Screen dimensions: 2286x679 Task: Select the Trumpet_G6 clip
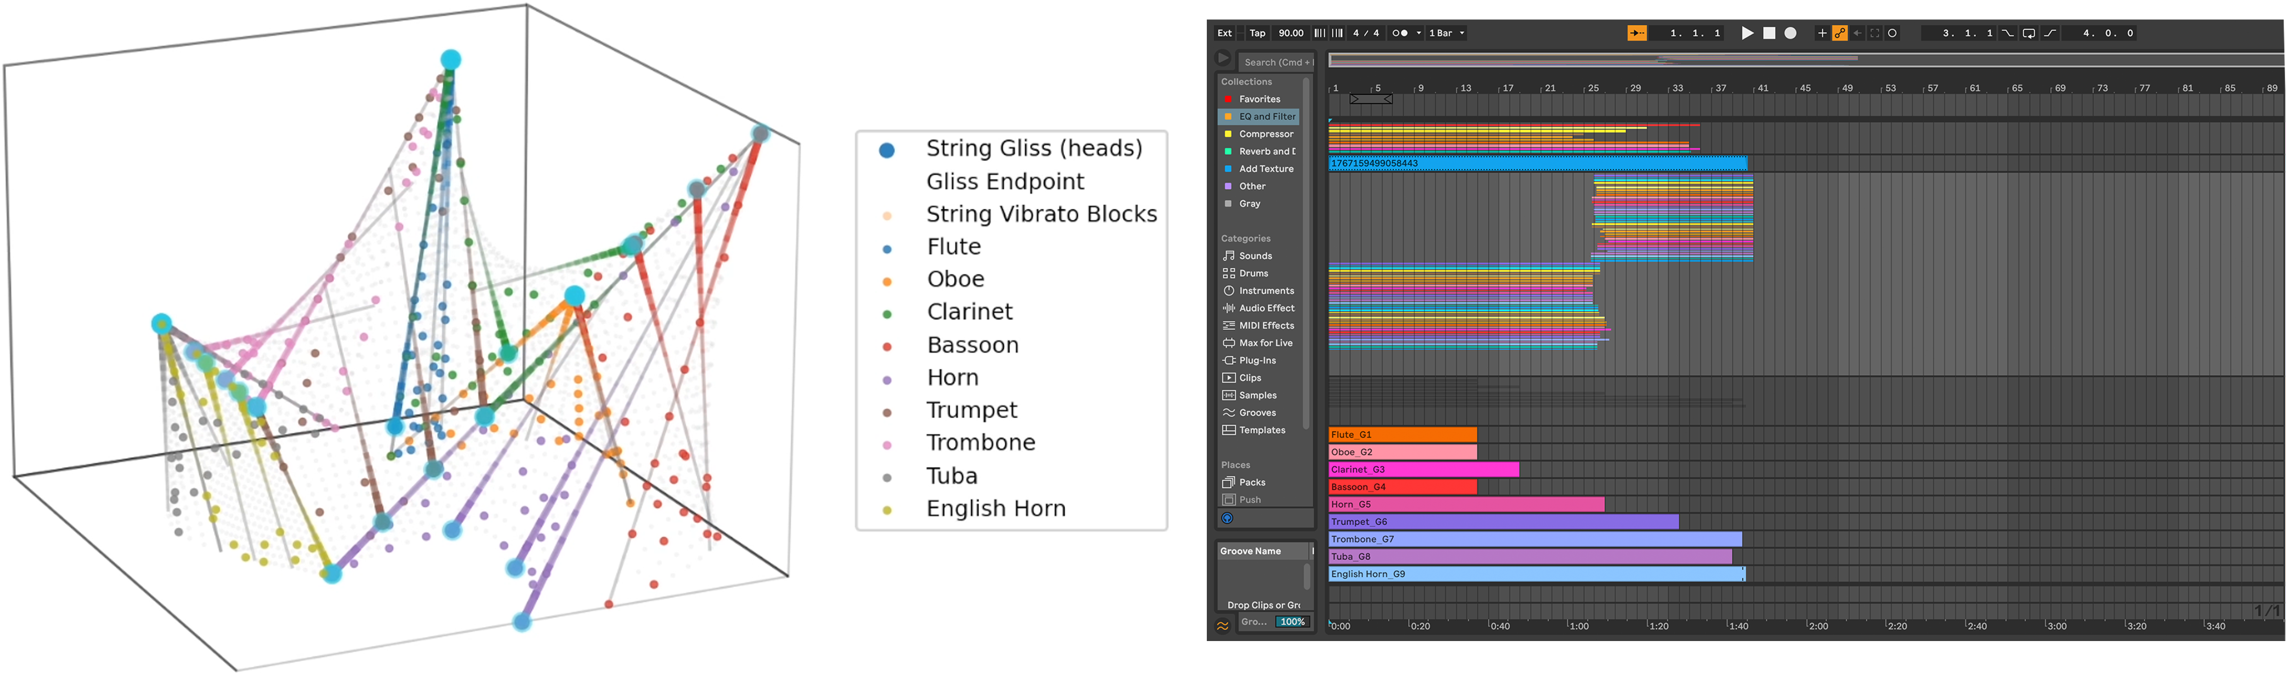[x=1503, y=522]
